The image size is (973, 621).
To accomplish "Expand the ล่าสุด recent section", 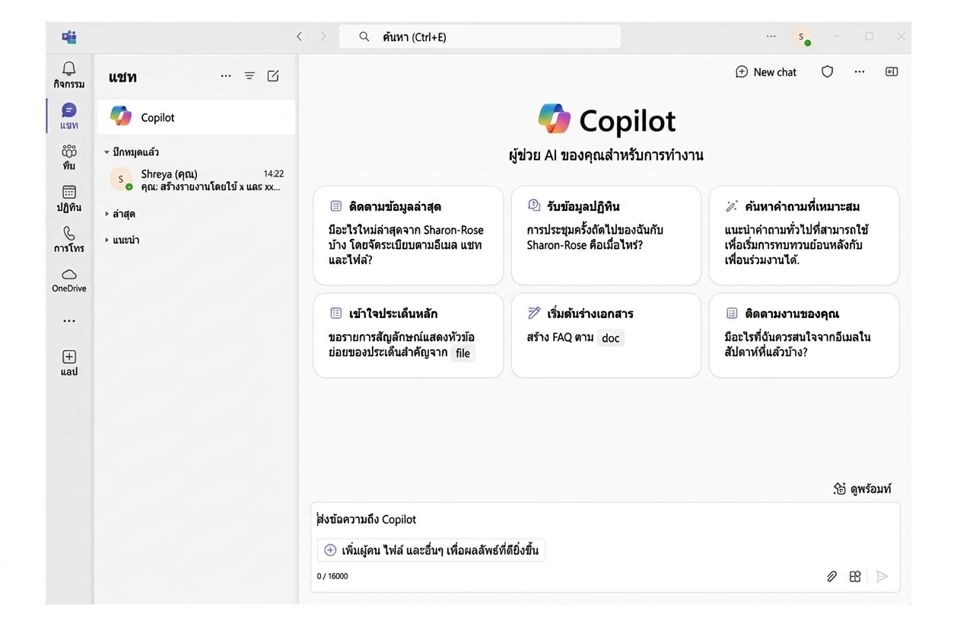I will [107, 214].
